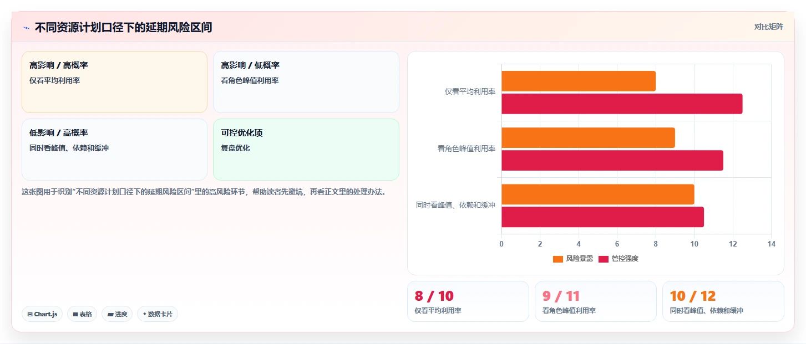
Task: Click the 表格 tag chip
Action: tap(82, 314)
